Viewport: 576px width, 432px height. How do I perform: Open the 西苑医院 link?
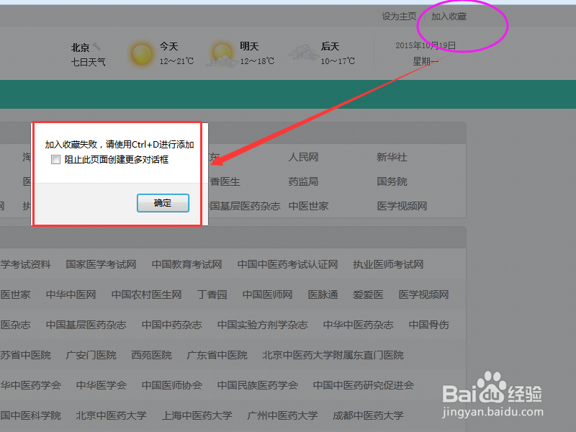(x=152, y=355)
